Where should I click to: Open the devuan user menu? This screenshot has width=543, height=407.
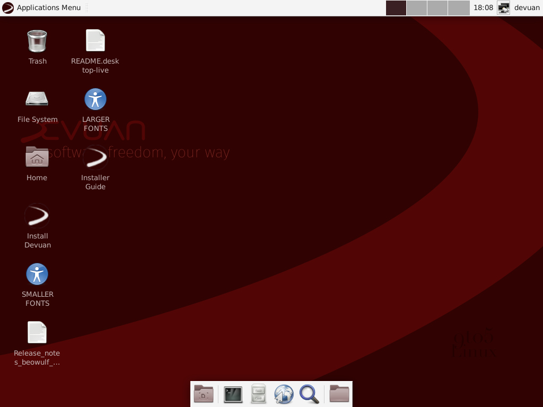[527, 7]
